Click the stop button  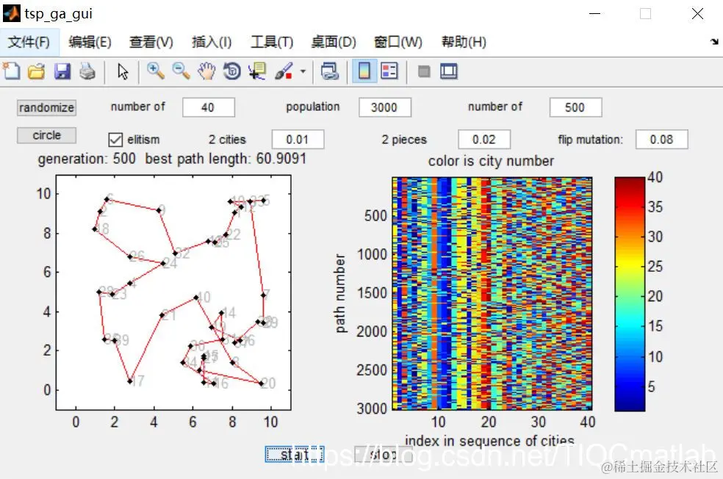tap(383, 455)
